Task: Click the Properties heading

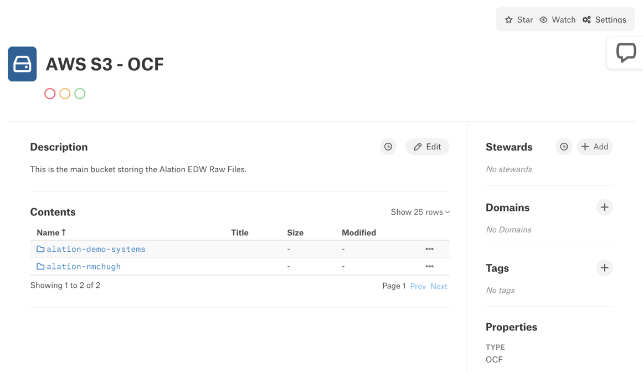Action: click(511, 327)
